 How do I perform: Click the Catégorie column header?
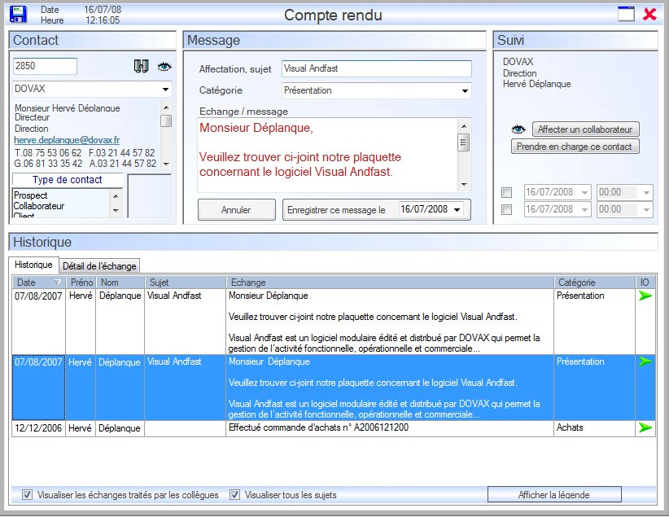tap(594, 283)
